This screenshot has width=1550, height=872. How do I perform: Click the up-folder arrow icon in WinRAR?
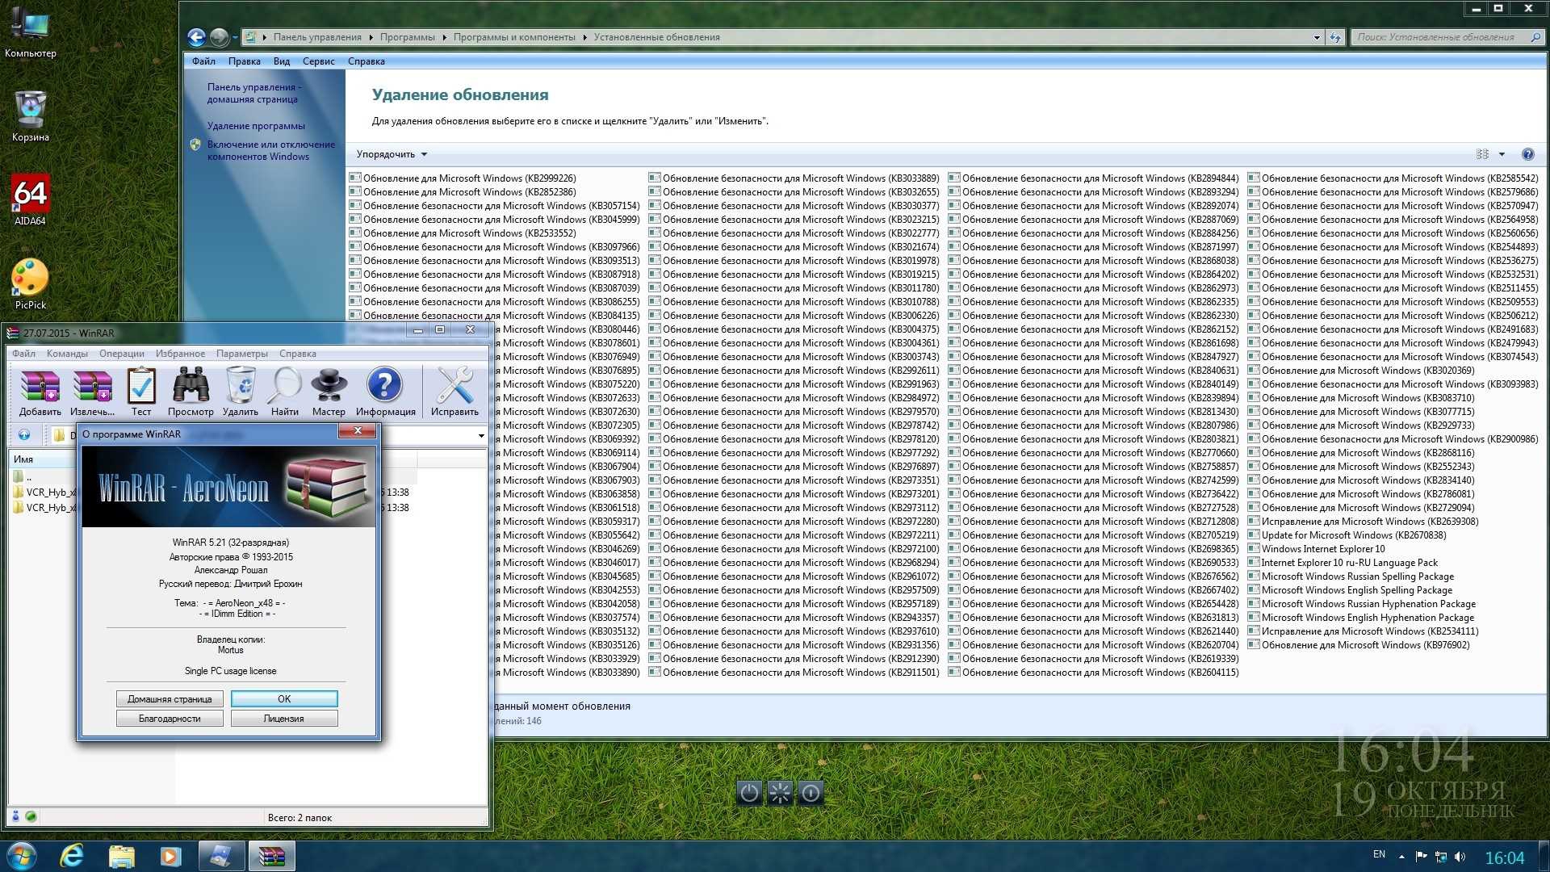(x=24, y=435)
